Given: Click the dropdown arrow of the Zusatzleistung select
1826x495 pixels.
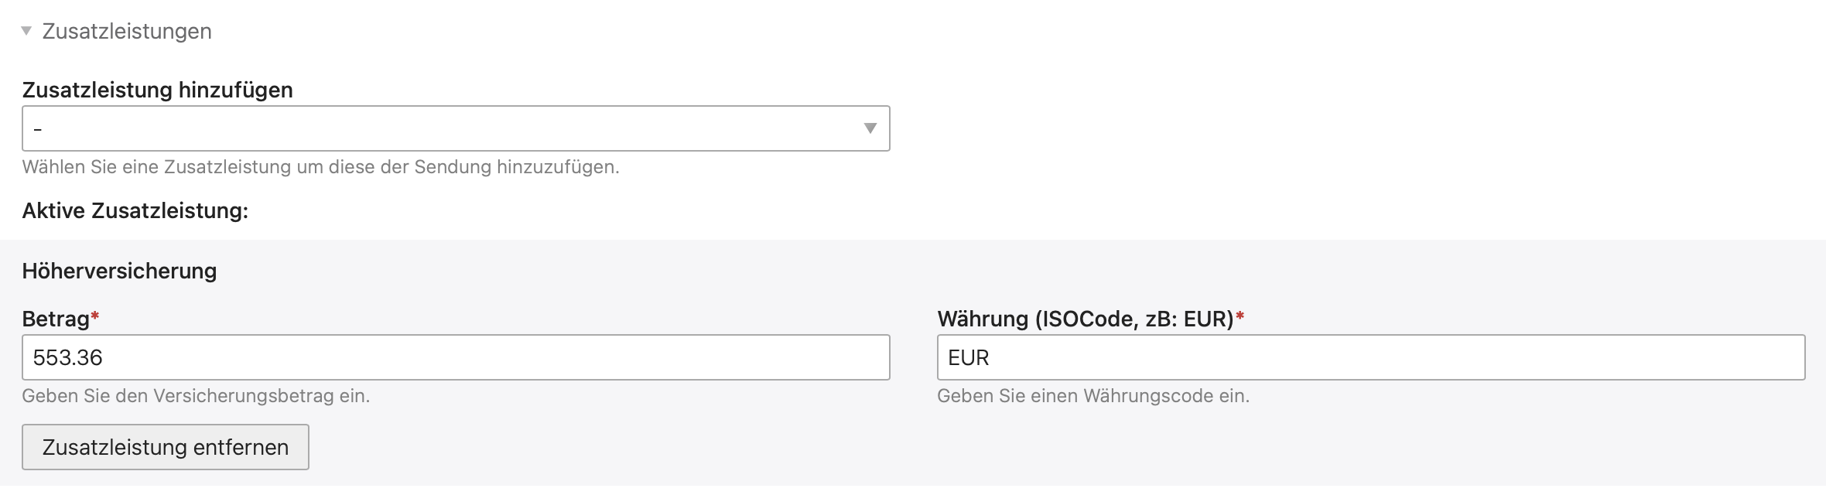Looking at the screenshot, I should 870,128.
